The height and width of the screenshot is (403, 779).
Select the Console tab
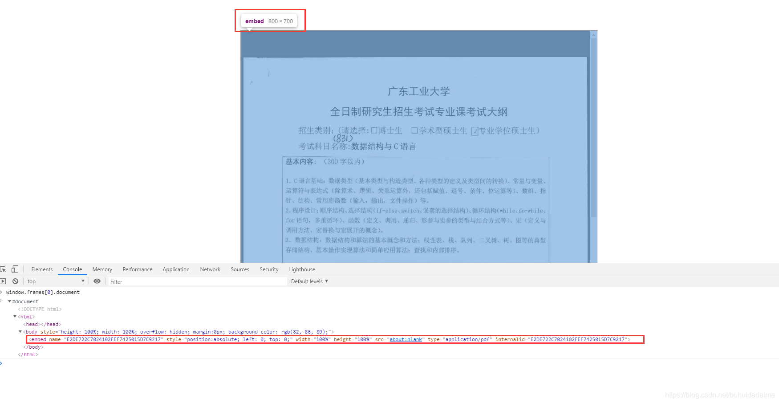click(x=73, y=269)
